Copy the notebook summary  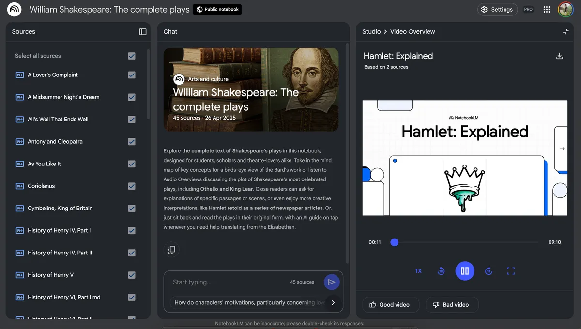point(171,250)
